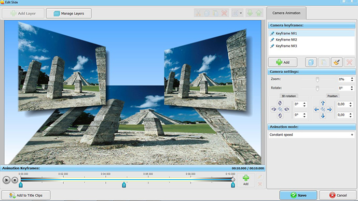The height and width of the screenshot is (201, 358).
Task: Click the Rotate slider handle
Action: [x=318, y=88]
